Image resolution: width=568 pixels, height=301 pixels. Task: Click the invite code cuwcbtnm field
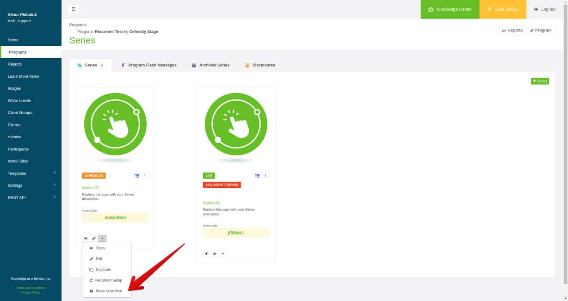point(115,217)
